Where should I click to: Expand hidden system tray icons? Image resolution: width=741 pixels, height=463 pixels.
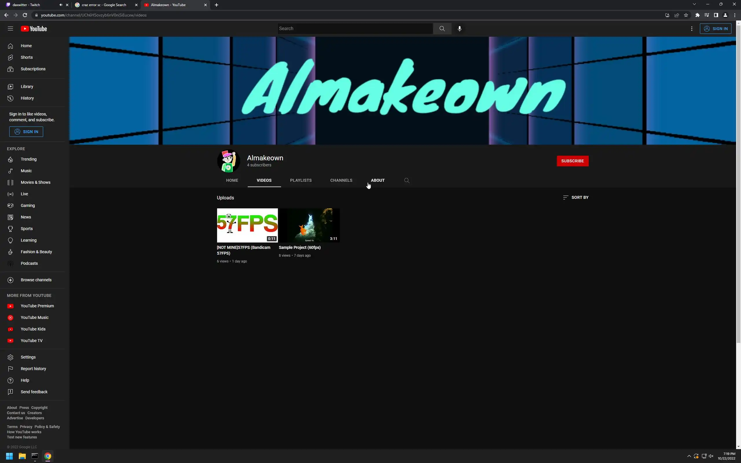coord(689,456)
